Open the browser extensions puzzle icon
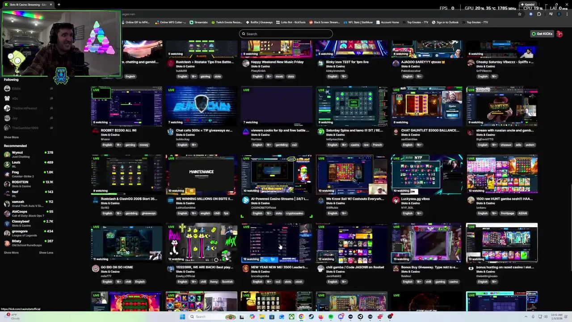 539,14
